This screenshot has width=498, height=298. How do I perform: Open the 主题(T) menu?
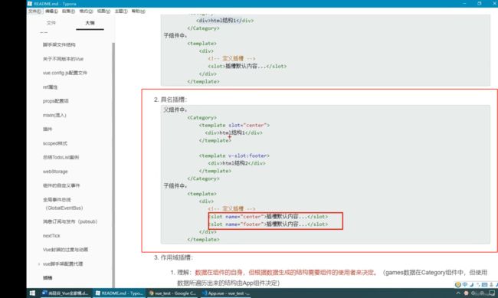pos(121,11)
